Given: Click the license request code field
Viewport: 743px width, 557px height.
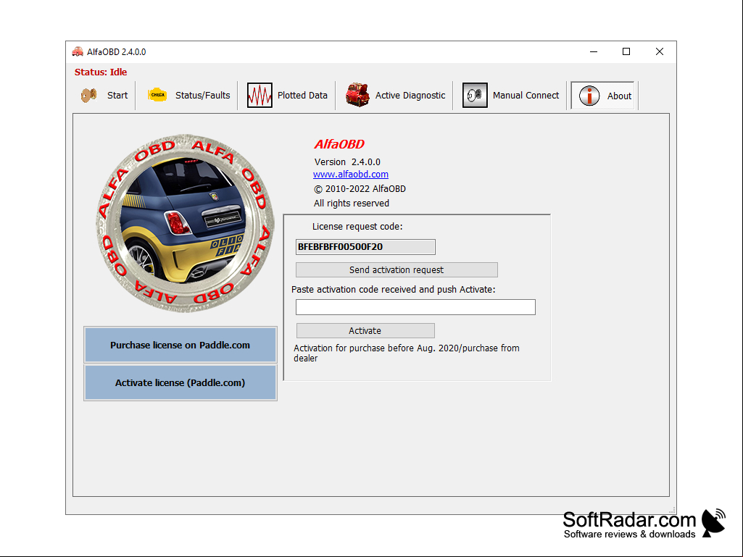Looking at the screenshot, I should point(365,247).
